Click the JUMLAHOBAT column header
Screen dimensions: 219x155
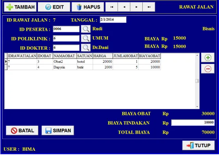click(x=126, y=56)
